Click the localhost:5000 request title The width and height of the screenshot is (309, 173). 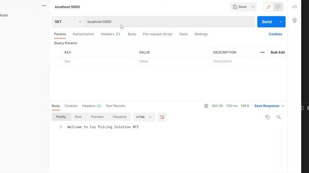67,7
